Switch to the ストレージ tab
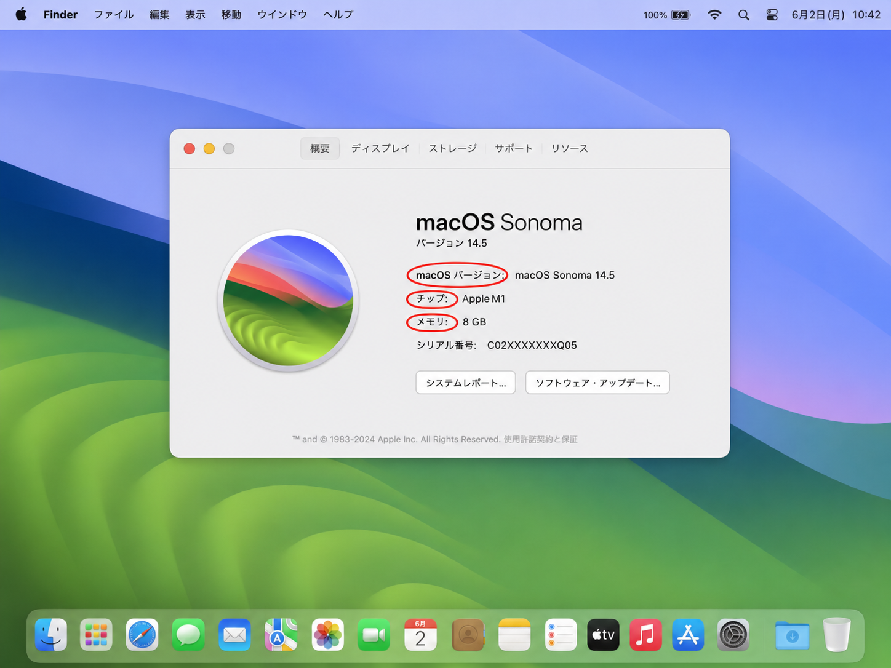The width and height of the screenshot is (891, 668). coord(453,148)
